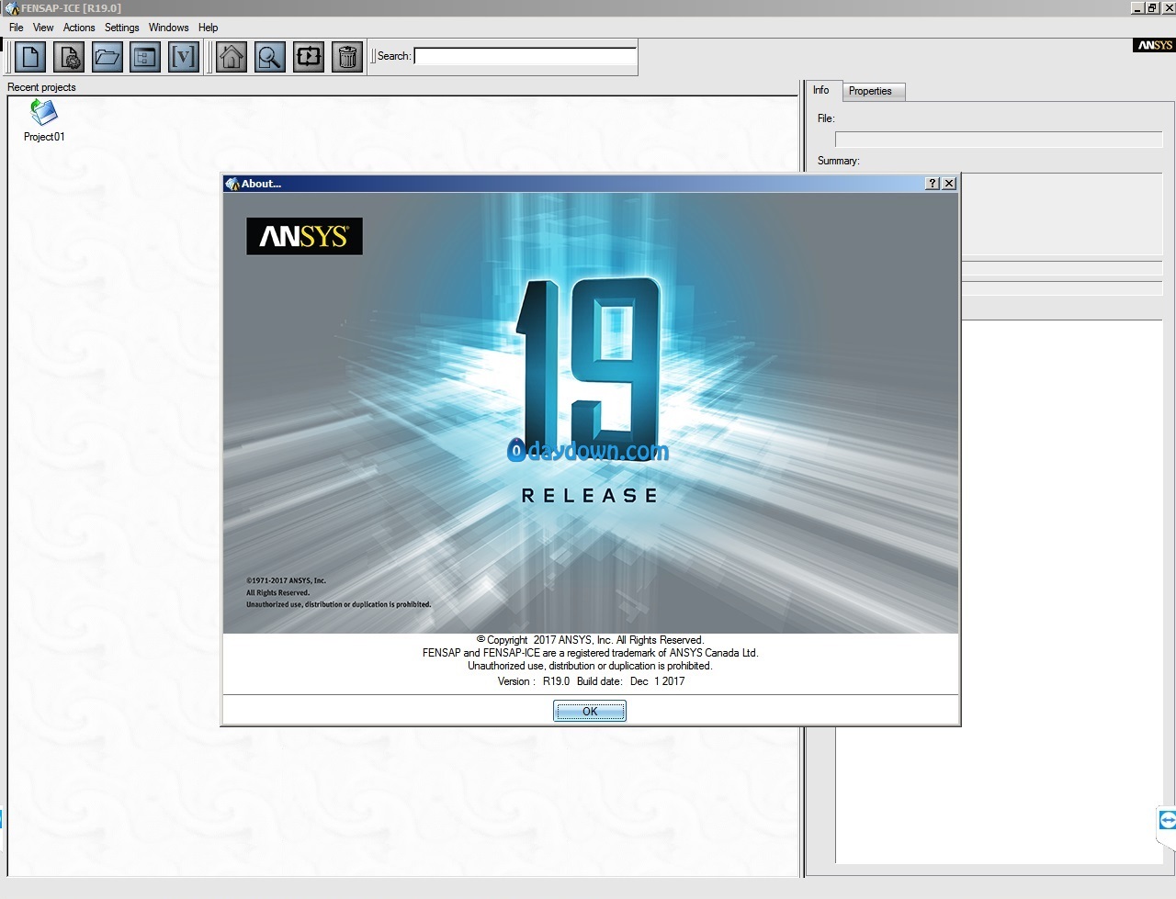Switch to the Info tab
Image resolution: width=1176 pixels, height=899 pixels.
821,90
